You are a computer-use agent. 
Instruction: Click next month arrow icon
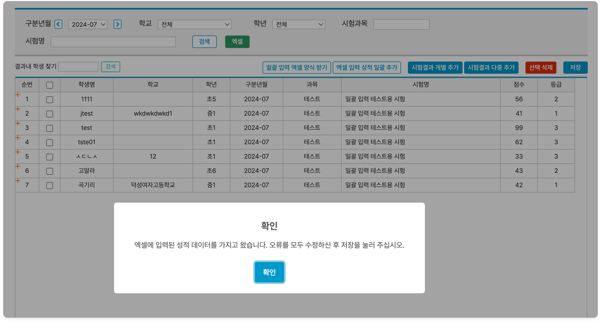point(117,24)
